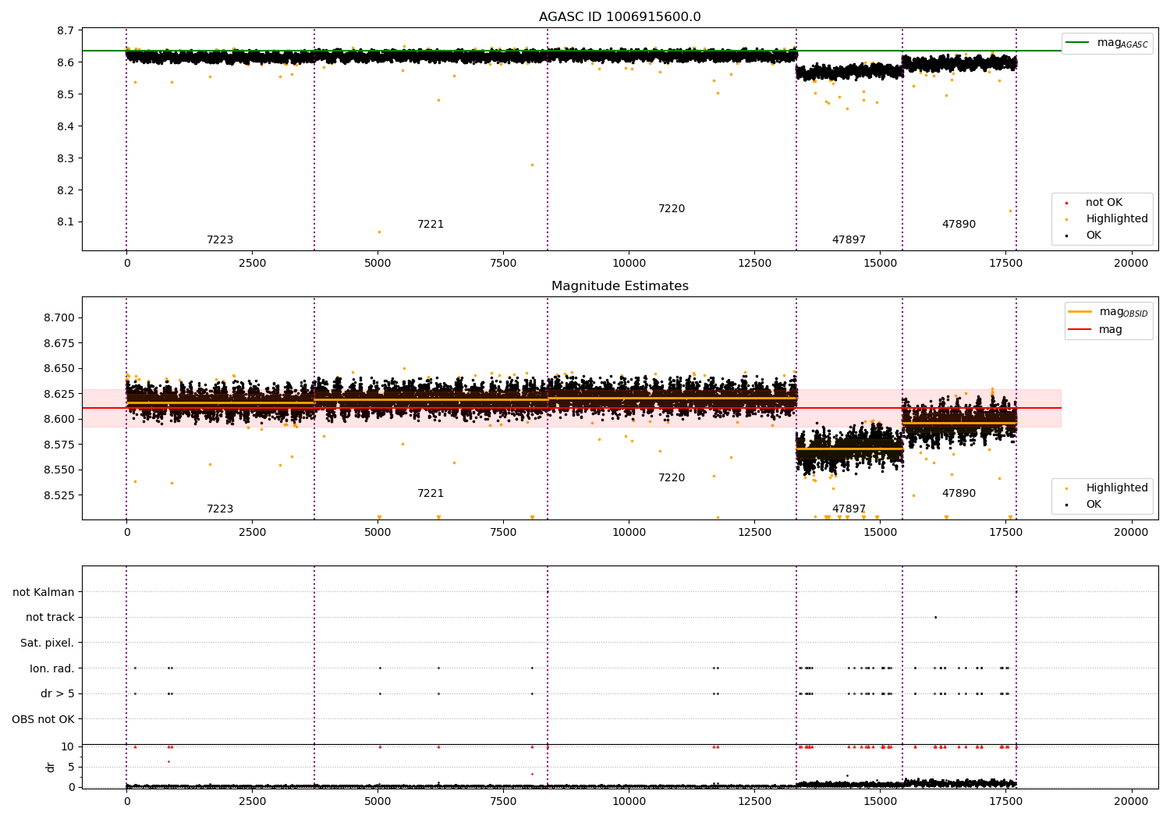
Task: Click the 8.575 y-axis tick label
Action: click(60, 445)
